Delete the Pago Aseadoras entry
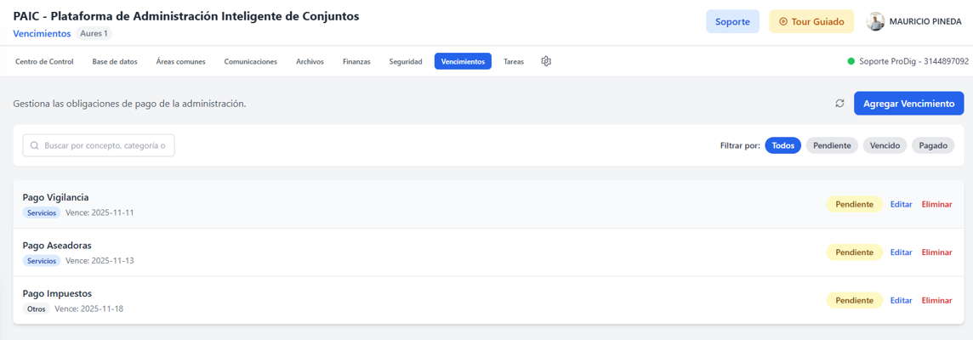 (x=936, y=252)
